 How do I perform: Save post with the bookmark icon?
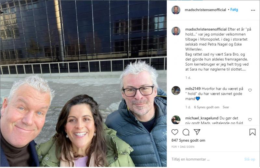(253, 132)
